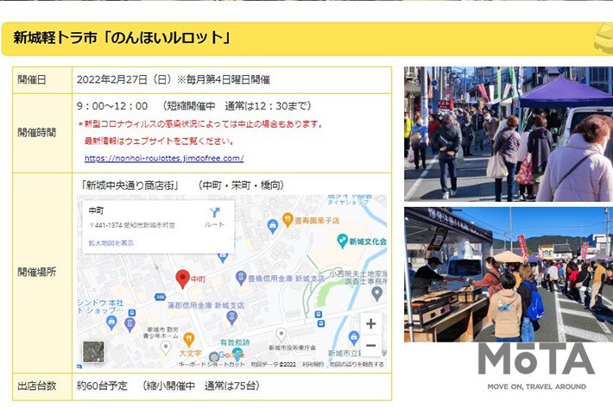This screenshot has height=408, width=613.
Task: Click the shop marker beside 豊寿園菓子店
Action: [x=273, y=226]
